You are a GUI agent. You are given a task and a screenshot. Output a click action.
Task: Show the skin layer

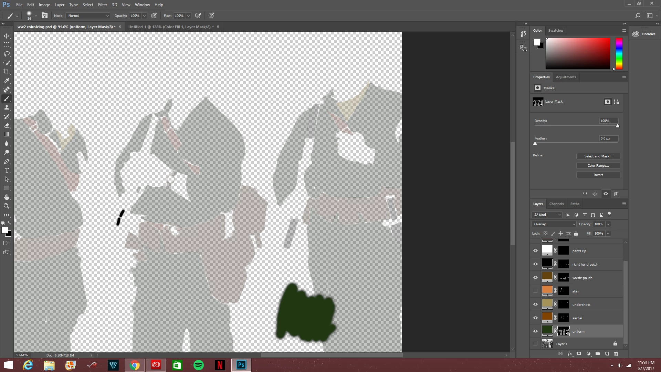point(535,291)
